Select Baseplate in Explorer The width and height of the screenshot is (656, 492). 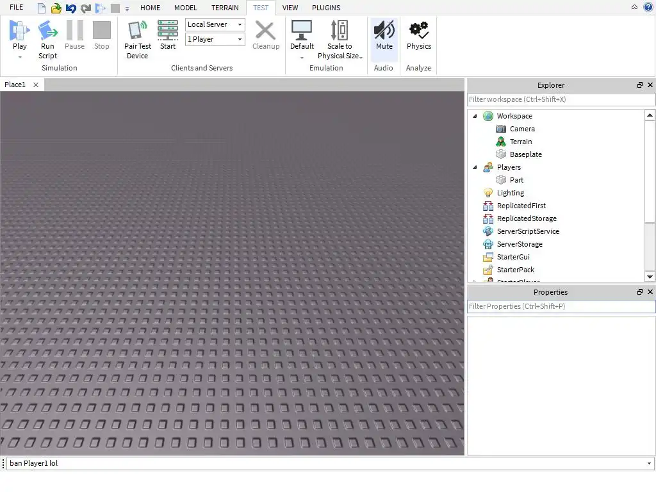click(525, 154)
